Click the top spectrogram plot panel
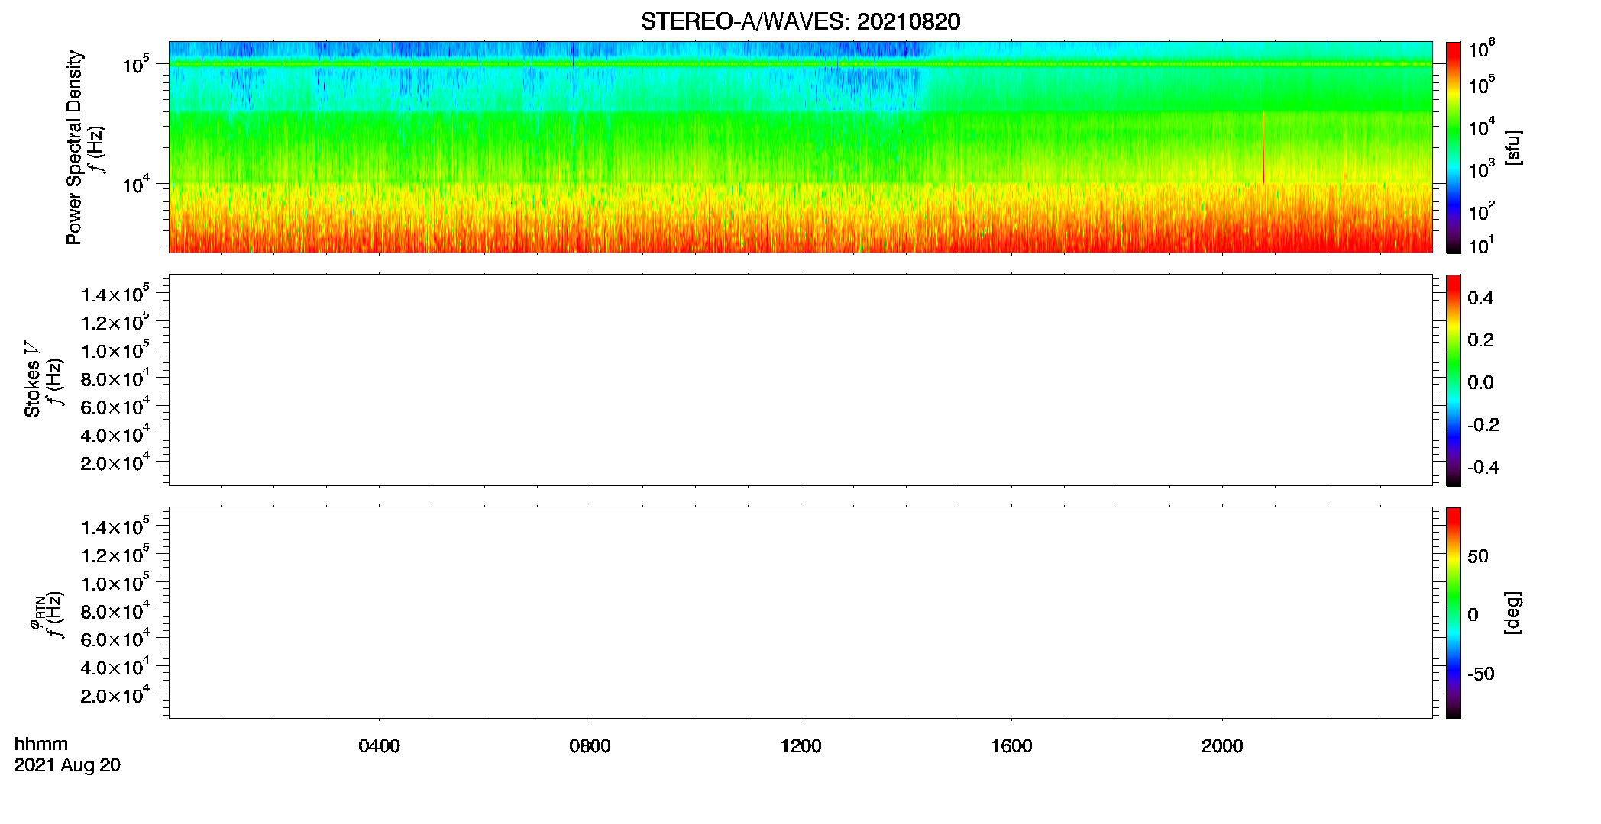 pos(800,147)
